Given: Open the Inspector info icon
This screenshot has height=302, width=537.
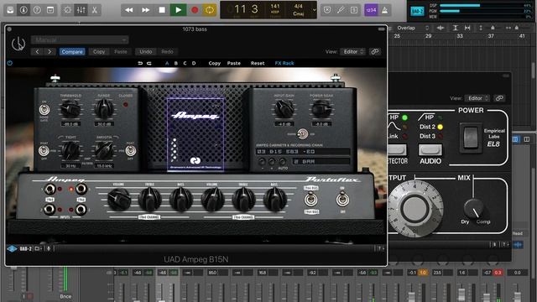Looking at the screenshot, I should click(x=23, y=10).
